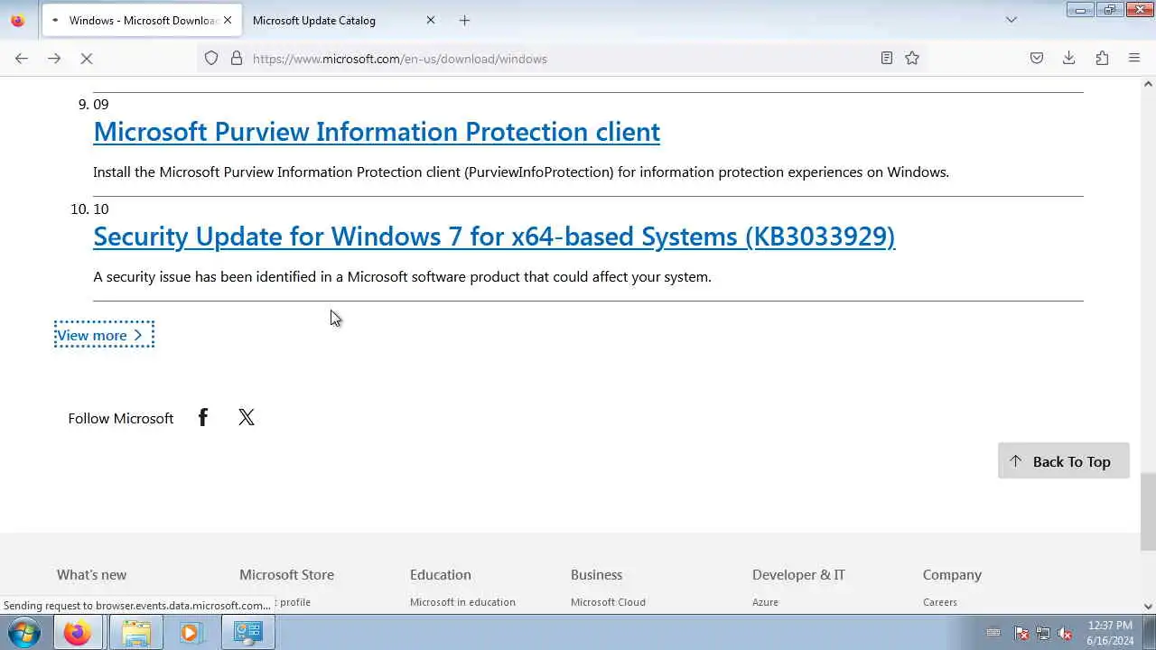Visit Microsoft's Facebook page
1156x650 pixels.
203,417
